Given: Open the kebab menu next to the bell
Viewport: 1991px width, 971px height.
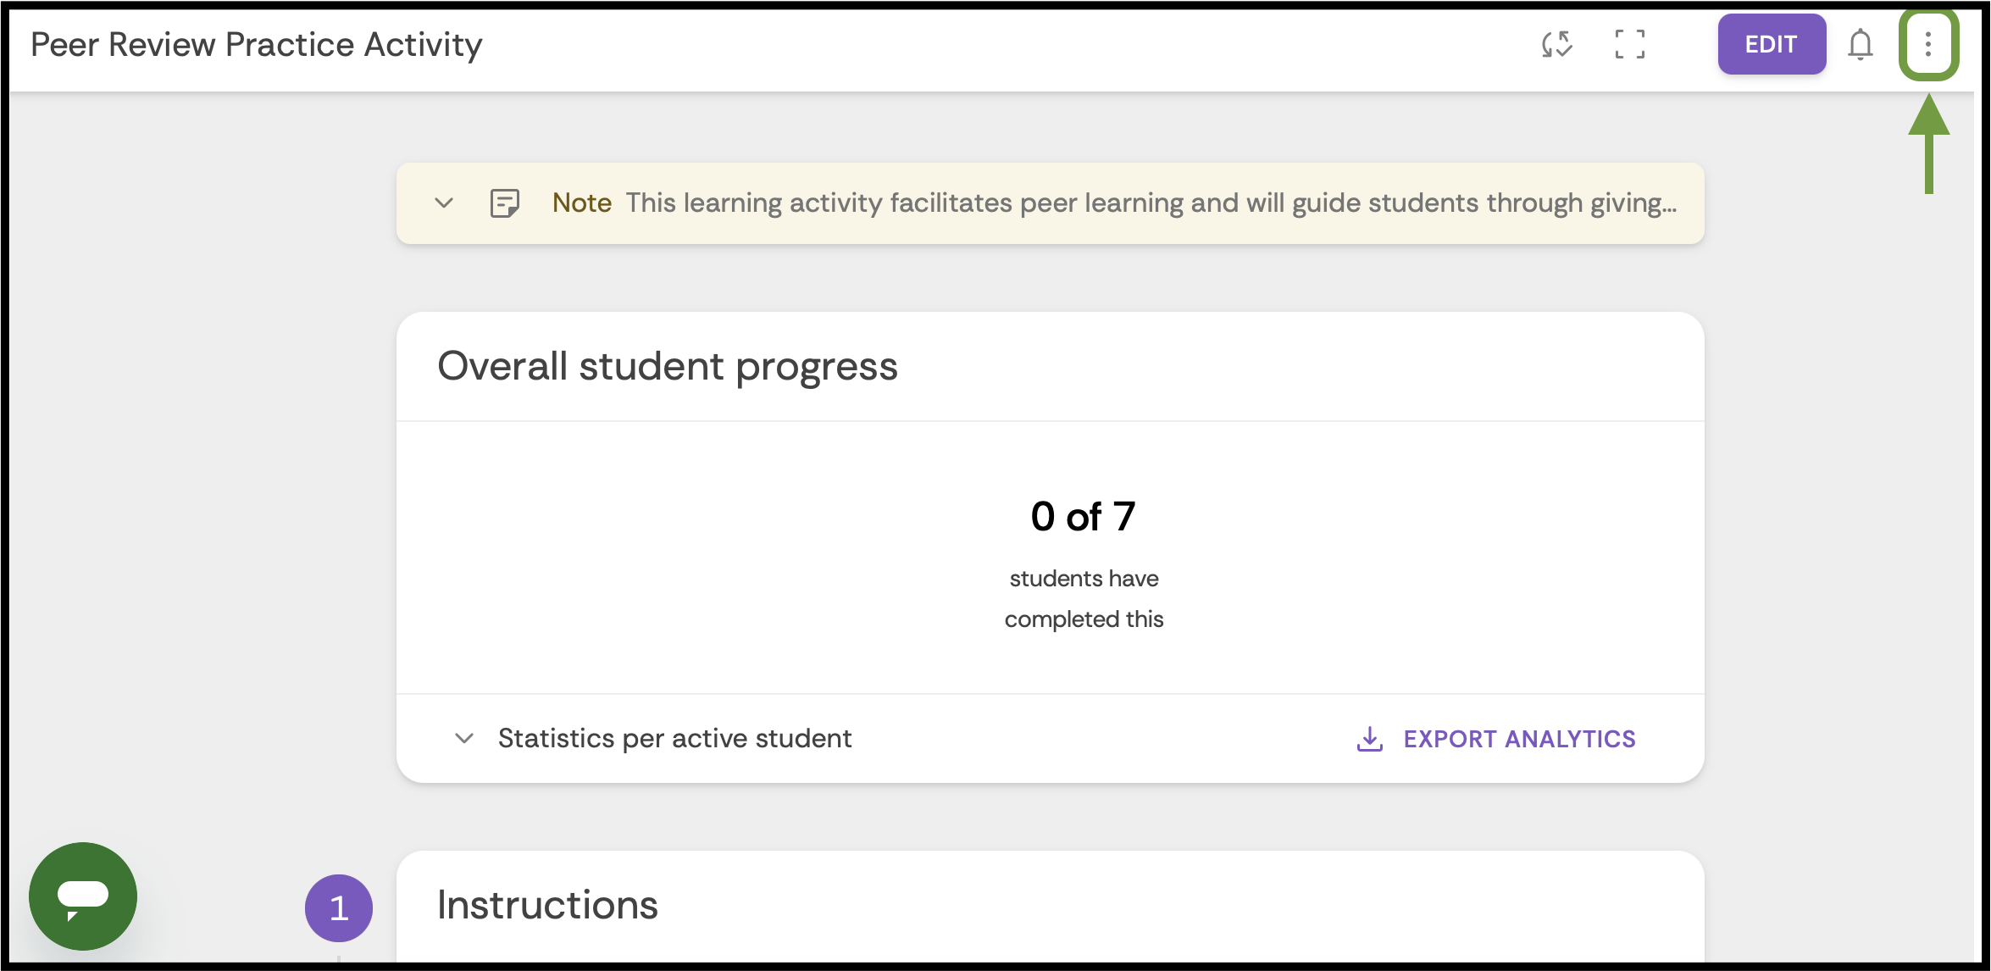Looking at the screenshot, I should pos(1929,44).
